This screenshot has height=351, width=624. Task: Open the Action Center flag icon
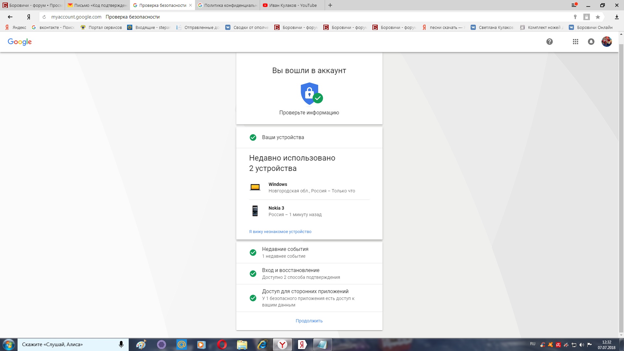coord(590,345)
